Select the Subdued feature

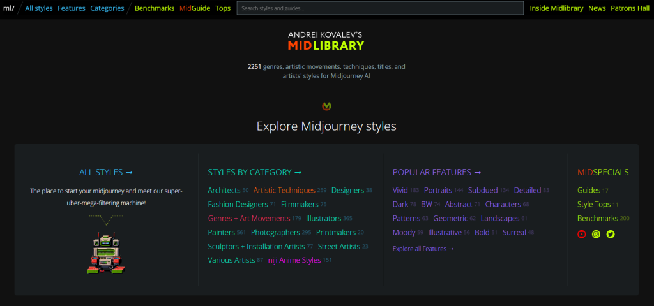(x=483, y=190)
